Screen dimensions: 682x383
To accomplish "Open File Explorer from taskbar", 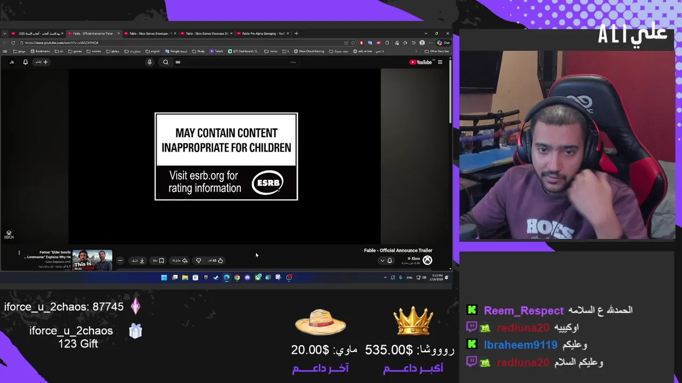I will click(x=185, y=277).
